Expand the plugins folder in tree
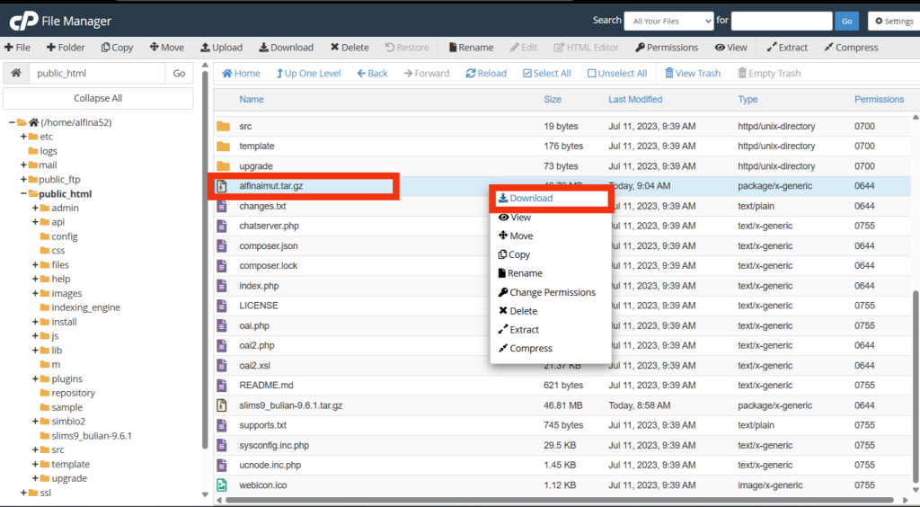This screenshot has width=920, height=507. coord(35,379)
